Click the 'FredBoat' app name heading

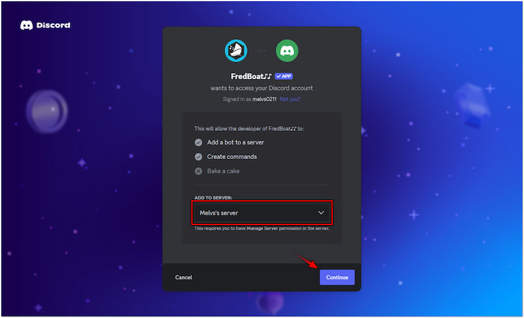coord(251,77)
